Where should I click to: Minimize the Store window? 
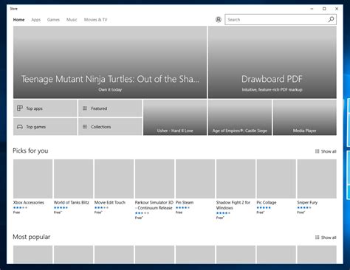pos(312,9)
